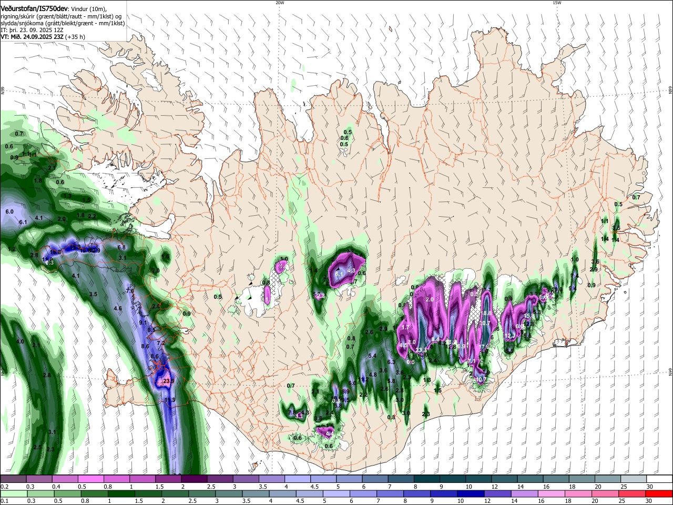Click the white swatch ending the snow legend
The image size is (673, 505).
click(x=659, y=479)
